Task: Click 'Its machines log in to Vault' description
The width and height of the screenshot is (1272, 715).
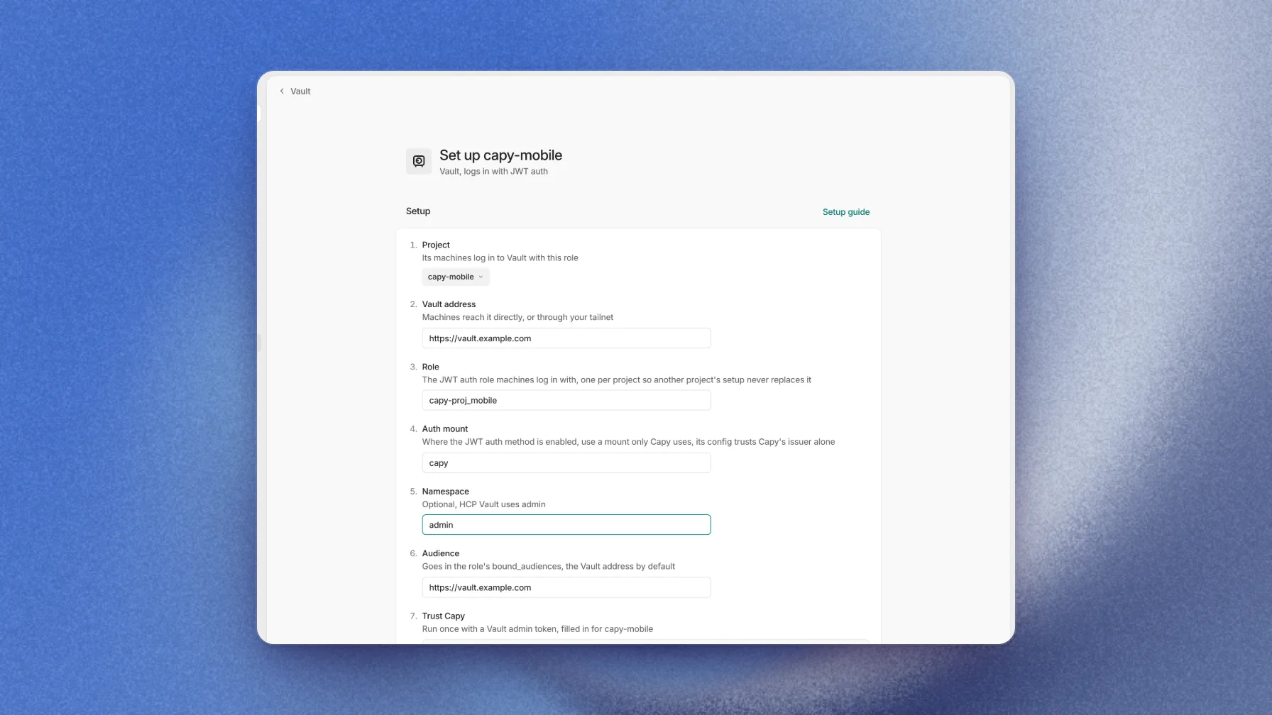Action: click(x=500, y=258)
